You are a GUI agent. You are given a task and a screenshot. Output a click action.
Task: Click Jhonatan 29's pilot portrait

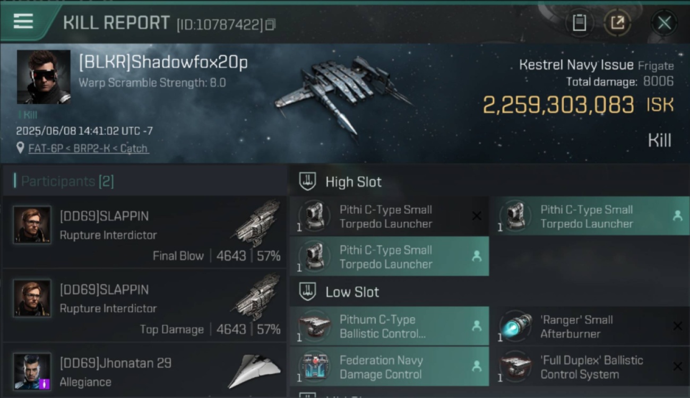32,371
